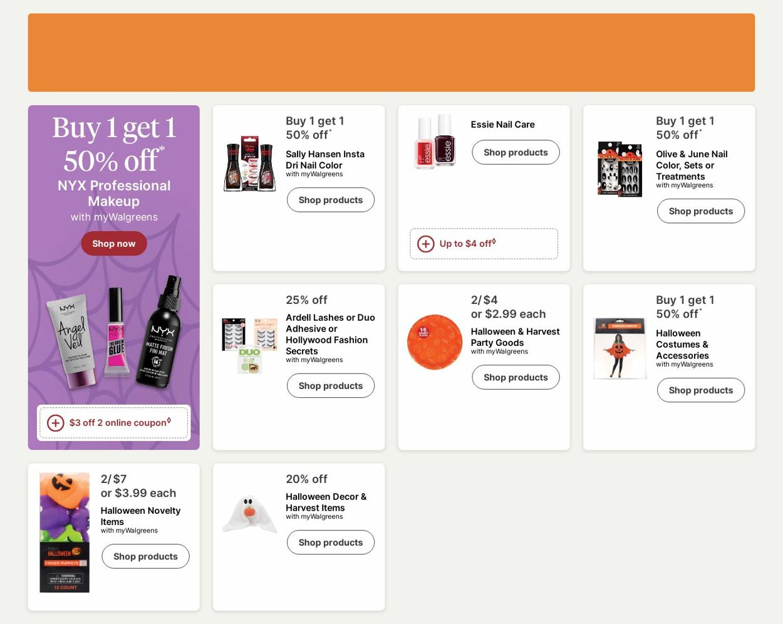Open the Sally Hansen nail polish product image
783x624 pixels.
click(x=249, y=164)
